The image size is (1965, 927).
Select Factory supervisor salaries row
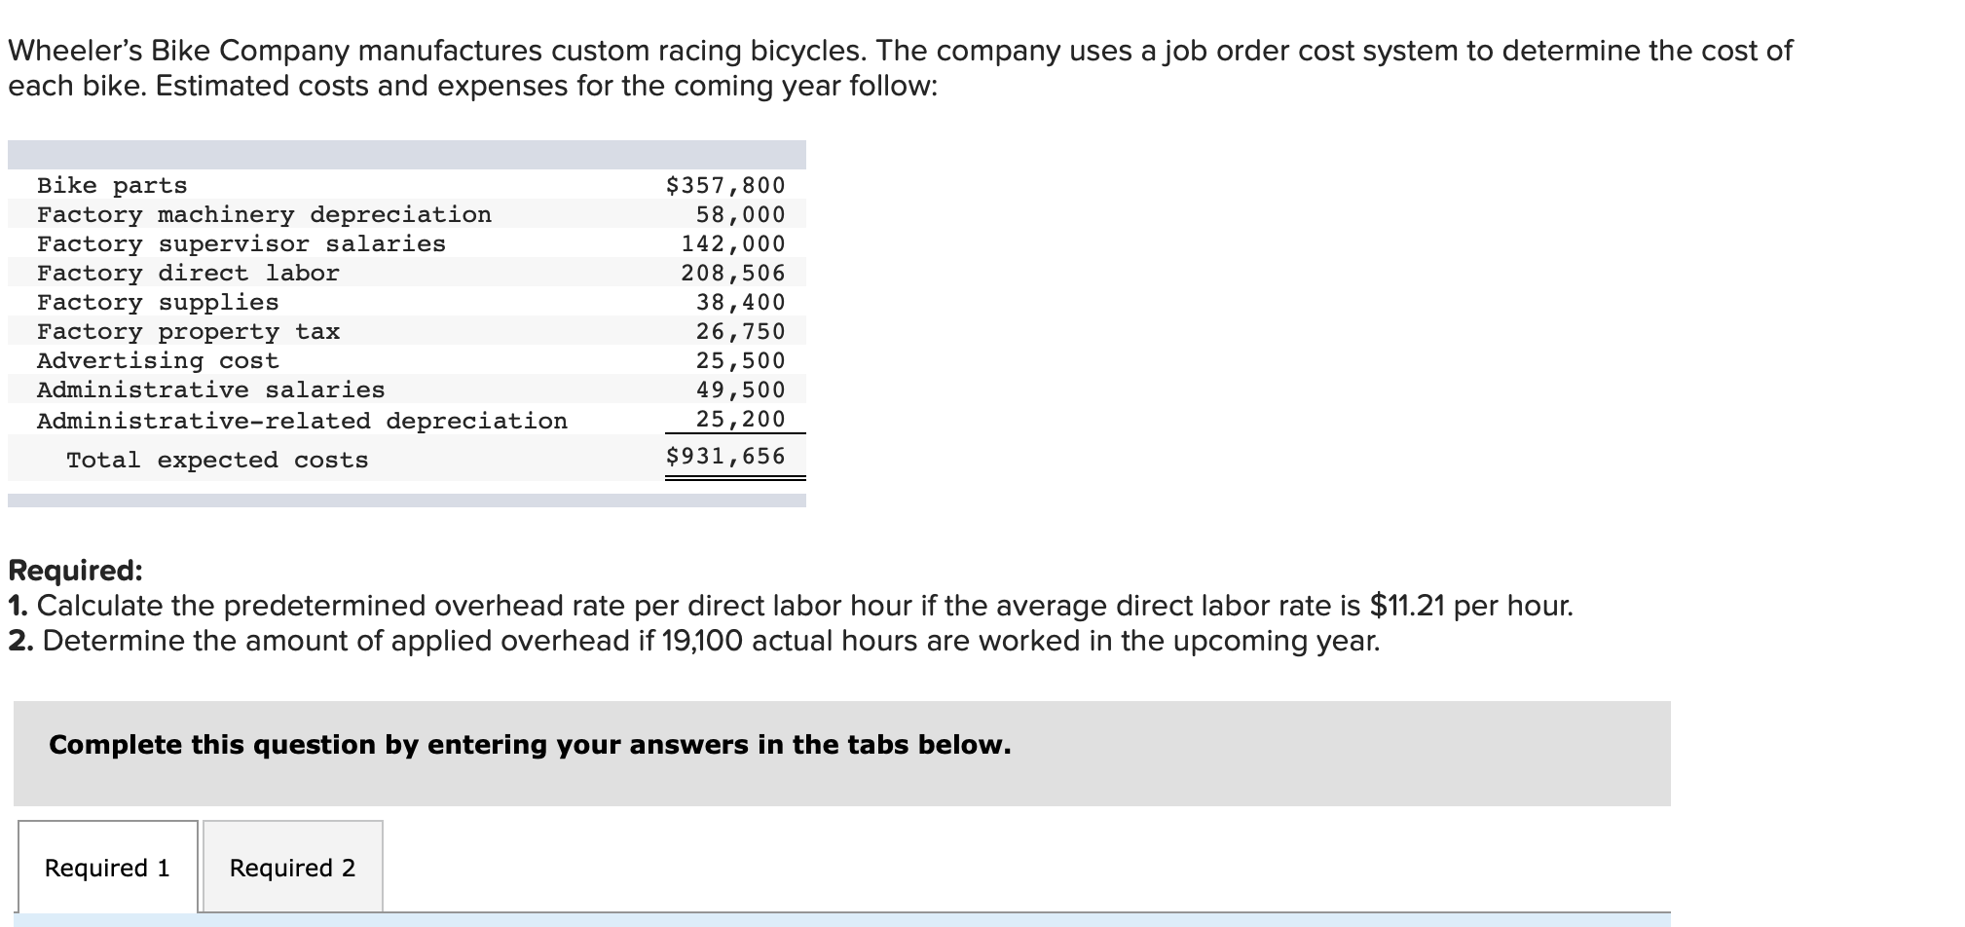coord(407,243)
